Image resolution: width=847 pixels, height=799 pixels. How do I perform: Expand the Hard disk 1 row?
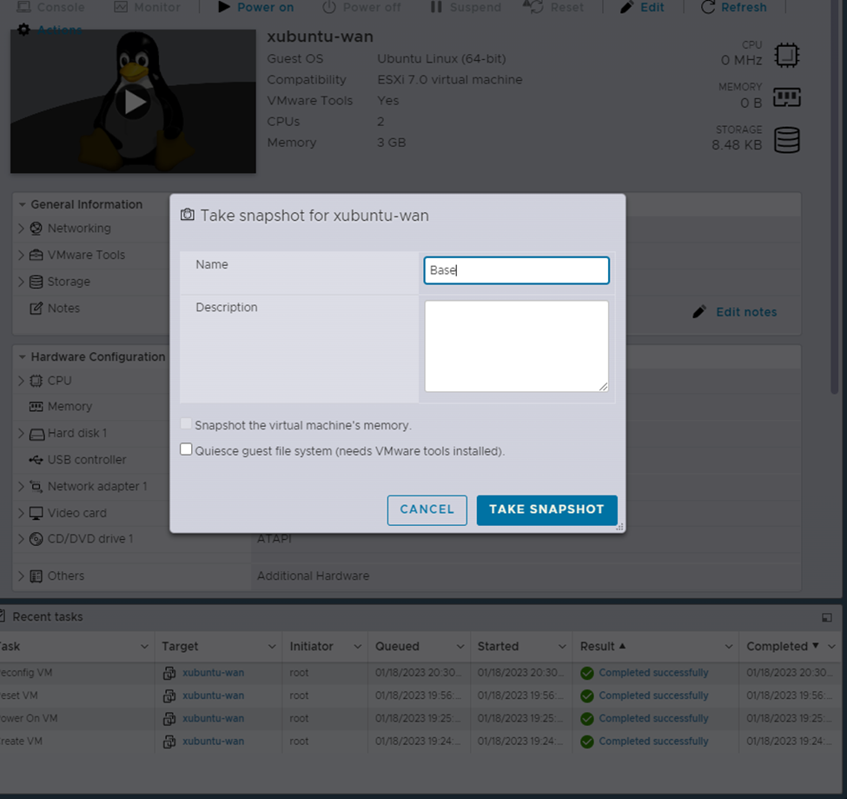[x=21, y=433]
